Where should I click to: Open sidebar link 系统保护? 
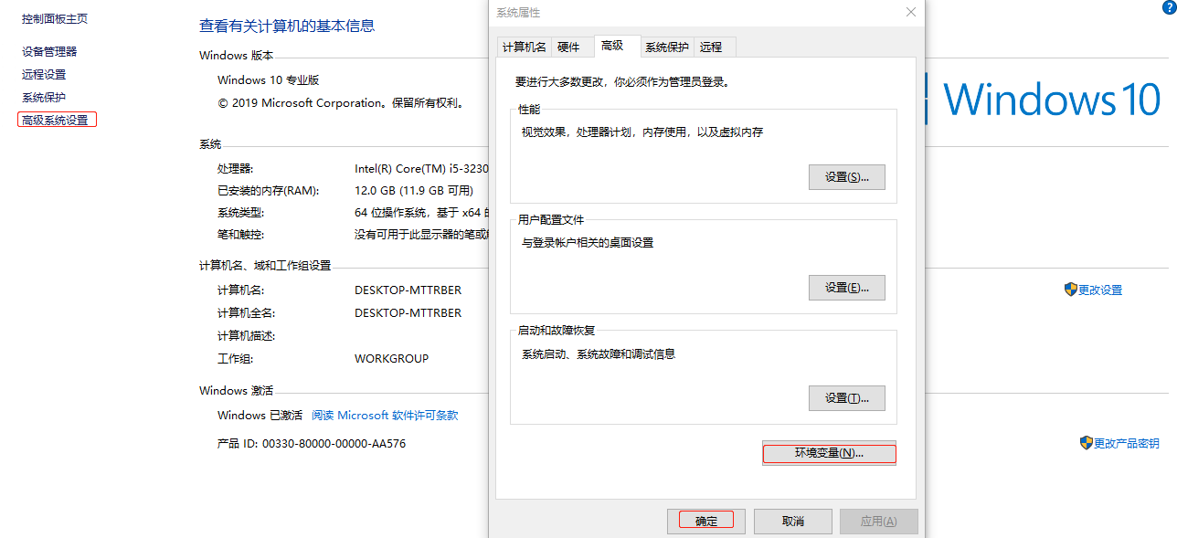pos(44,98)
